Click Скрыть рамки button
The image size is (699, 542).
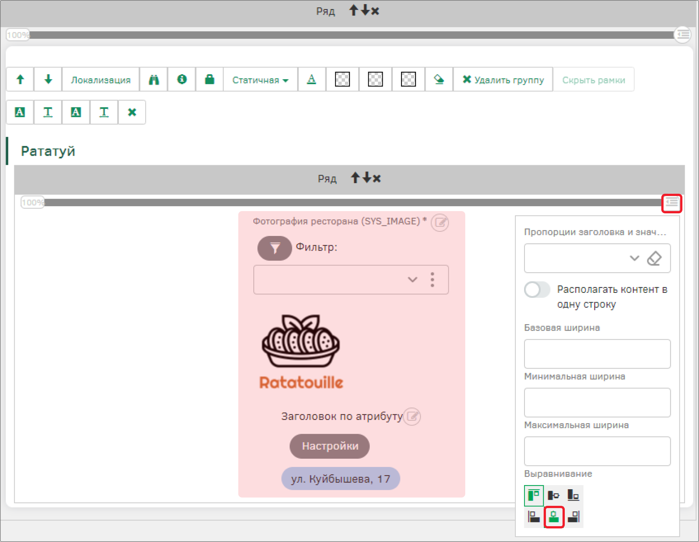(593, 80)
